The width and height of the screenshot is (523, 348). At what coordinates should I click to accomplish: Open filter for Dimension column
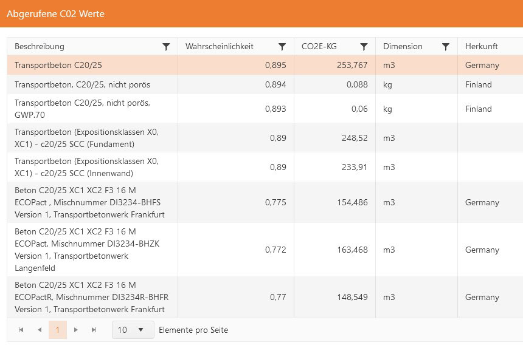(446, 47)
